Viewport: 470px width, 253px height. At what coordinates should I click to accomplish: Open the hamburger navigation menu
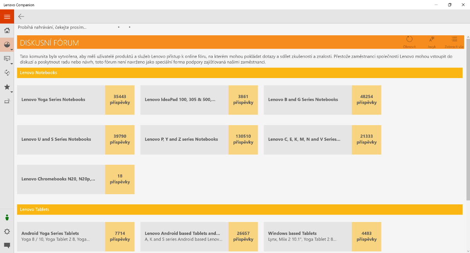[7, 16]
